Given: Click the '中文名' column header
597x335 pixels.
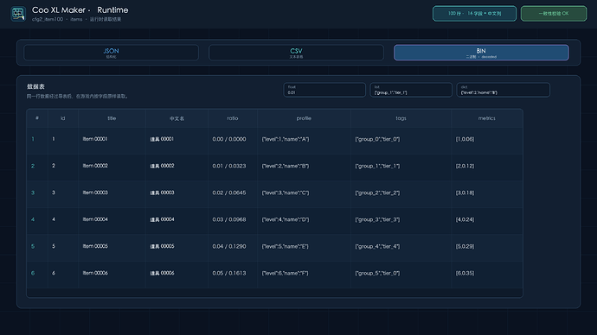Looking at the screenshot, I should [177, 118].
